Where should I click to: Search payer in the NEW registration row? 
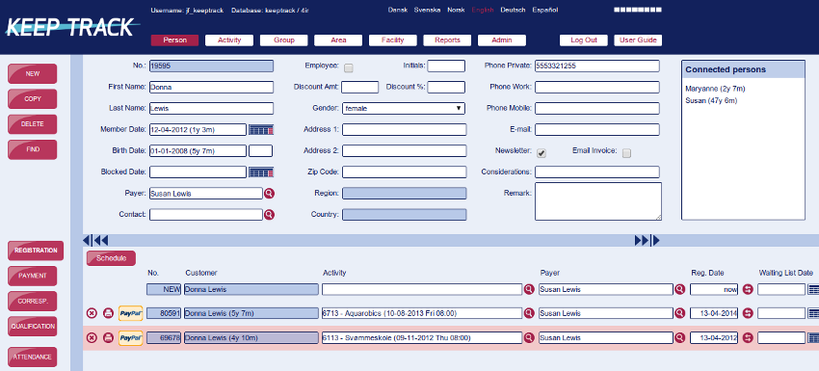click(679, 289)
